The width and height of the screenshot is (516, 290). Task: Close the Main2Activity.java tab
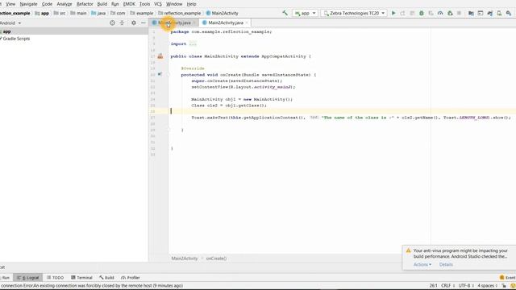[247, 23]
